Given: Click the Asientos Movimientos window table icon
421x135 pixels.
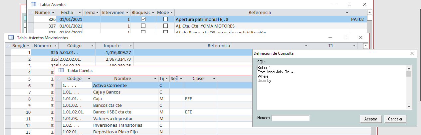Looking at the screenshot, I should [11, 37].
